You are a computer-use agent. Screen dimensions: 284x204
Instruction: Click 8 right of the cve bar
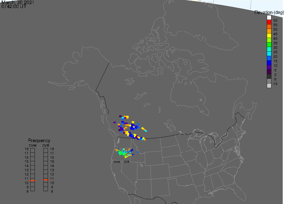tap(52, 191)
